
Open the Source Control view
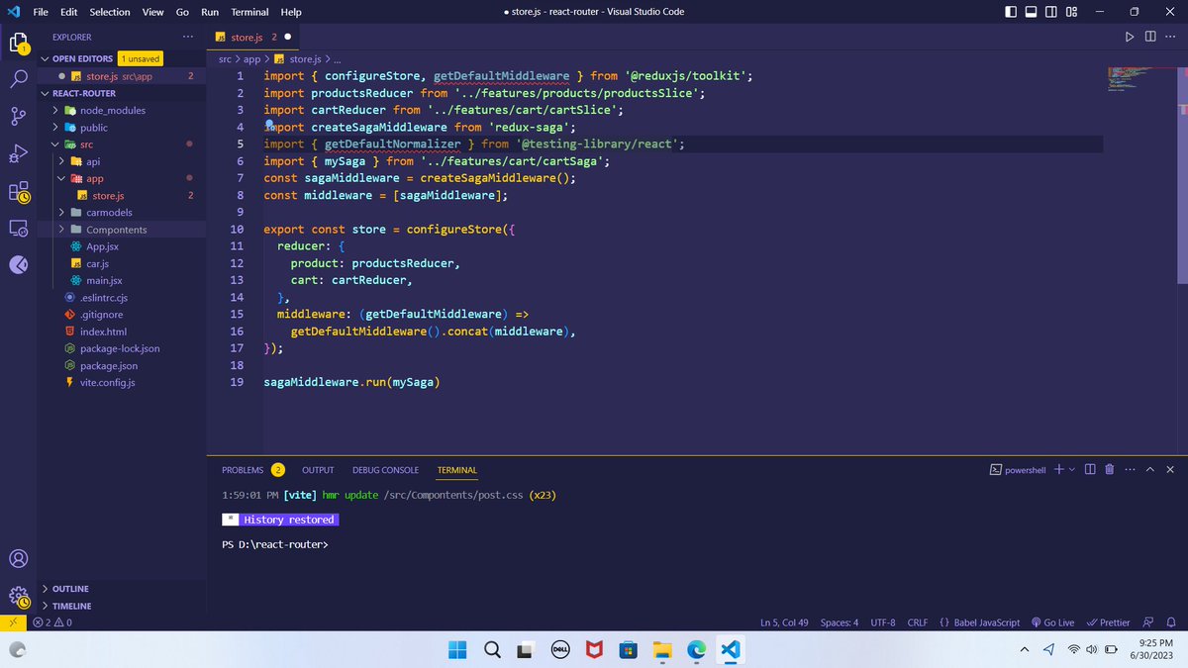pyautogui.click(x=18, y=117)
